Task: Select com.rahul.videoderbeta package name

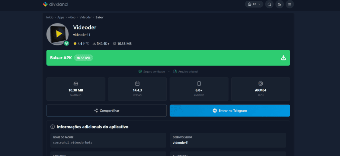Action: click(73, 142)
